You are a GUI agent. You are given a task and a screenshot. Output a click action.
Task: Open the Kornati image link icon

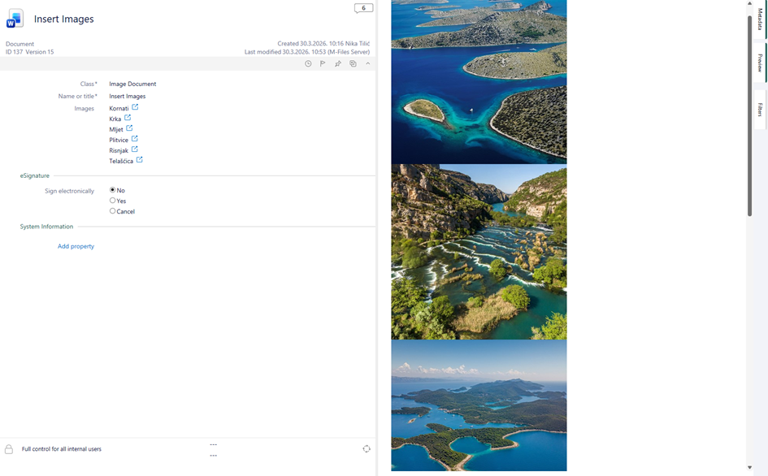click(135, 107)
